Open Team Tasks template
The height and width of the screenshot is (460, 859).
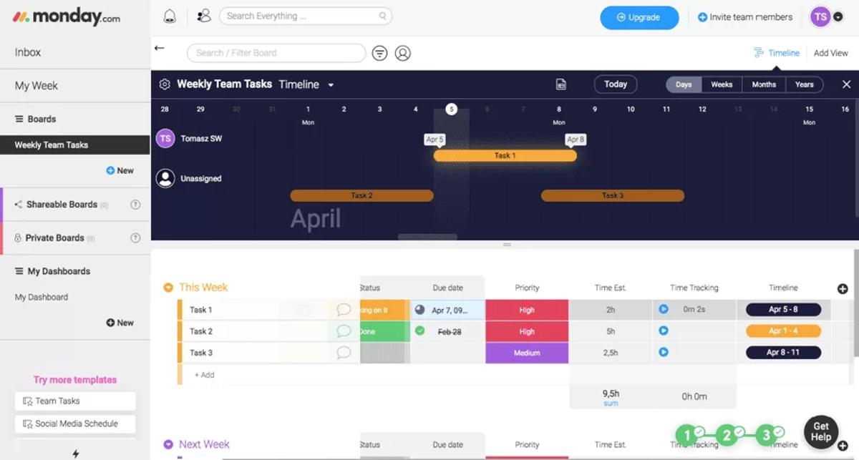(x=75, y=401)
